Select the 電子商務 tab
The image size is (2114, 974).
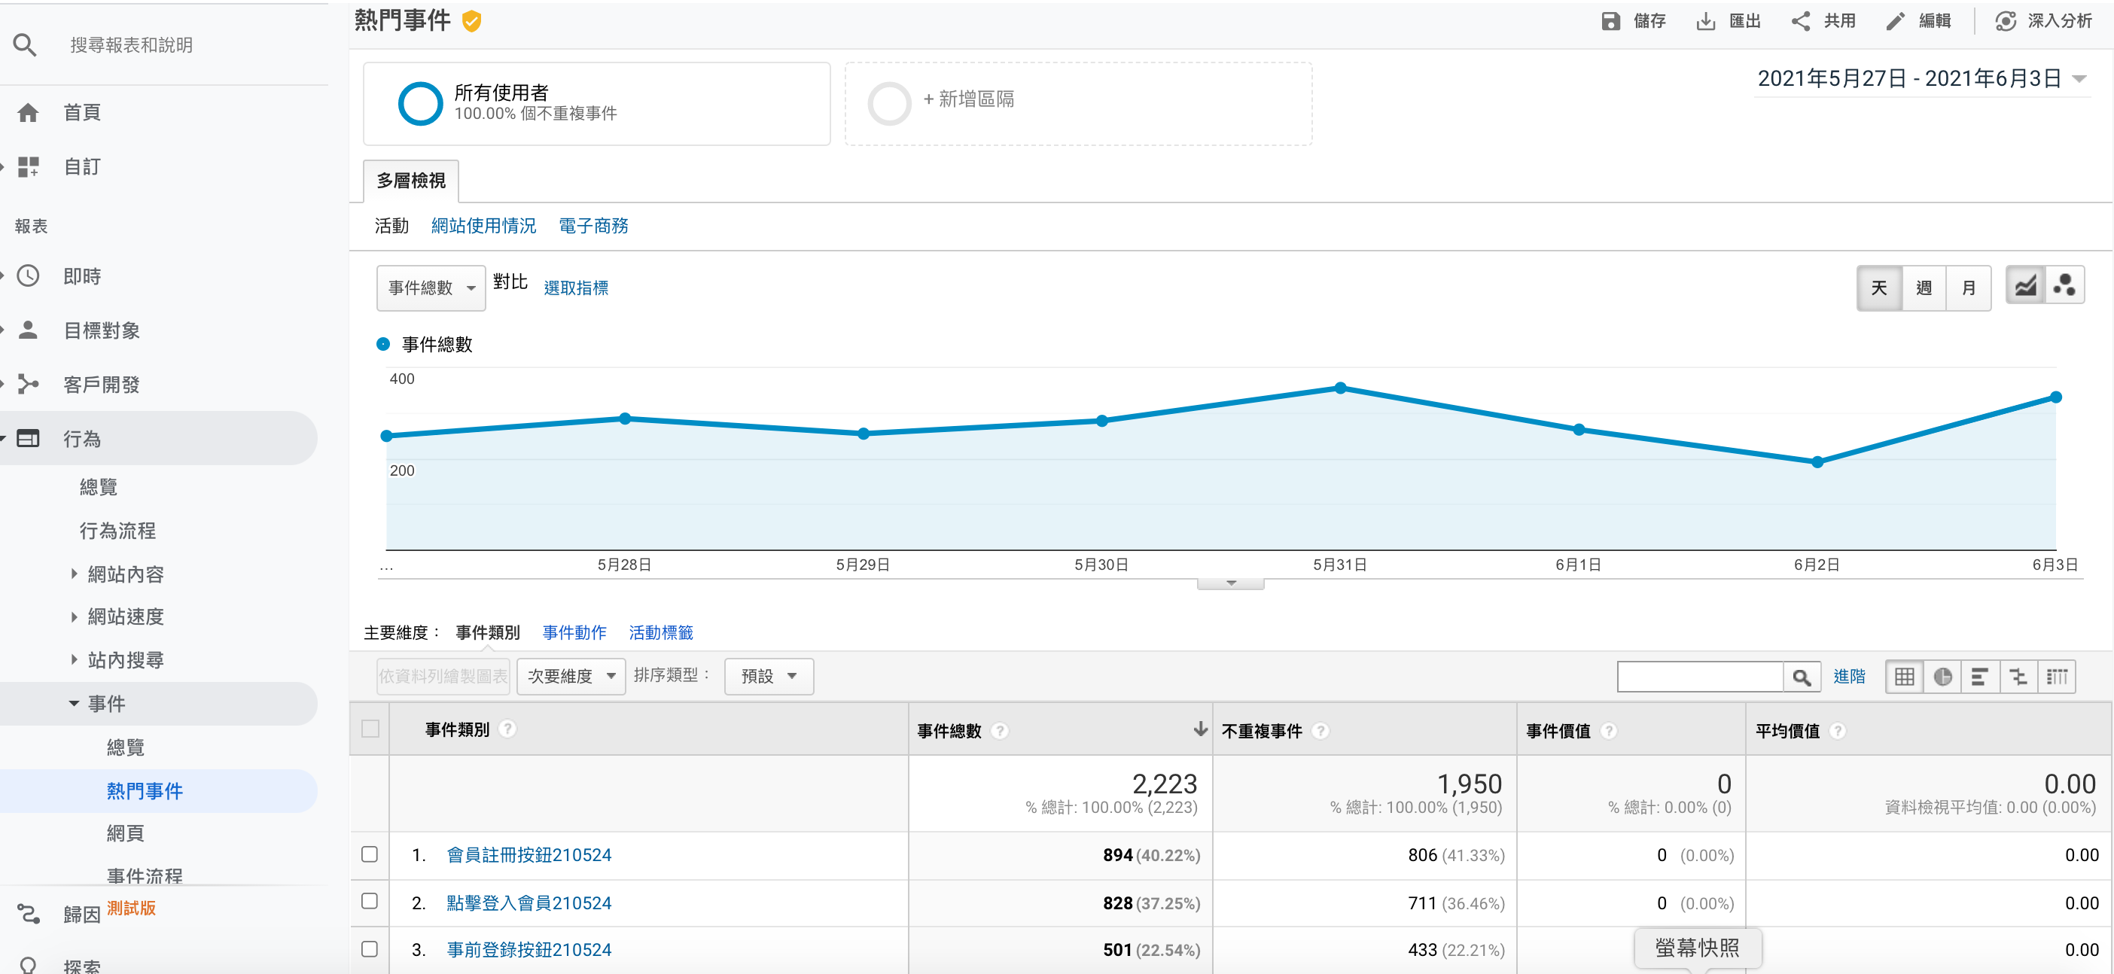595,225
